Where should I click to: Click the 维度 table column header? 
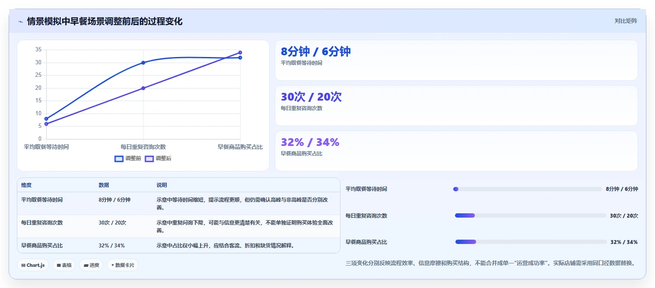pyautogui.click(x=26, y=185)
